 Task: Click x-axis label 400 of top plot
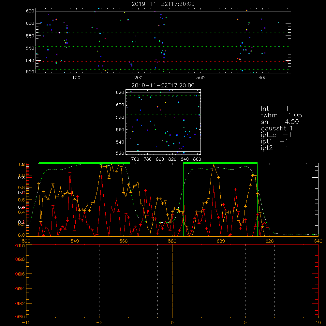point(262,78)
